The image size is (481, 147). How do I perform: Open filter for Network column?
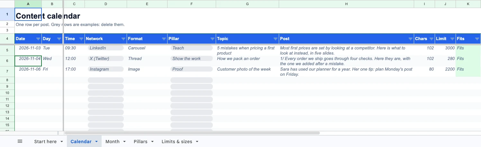[x=123, y=39]
